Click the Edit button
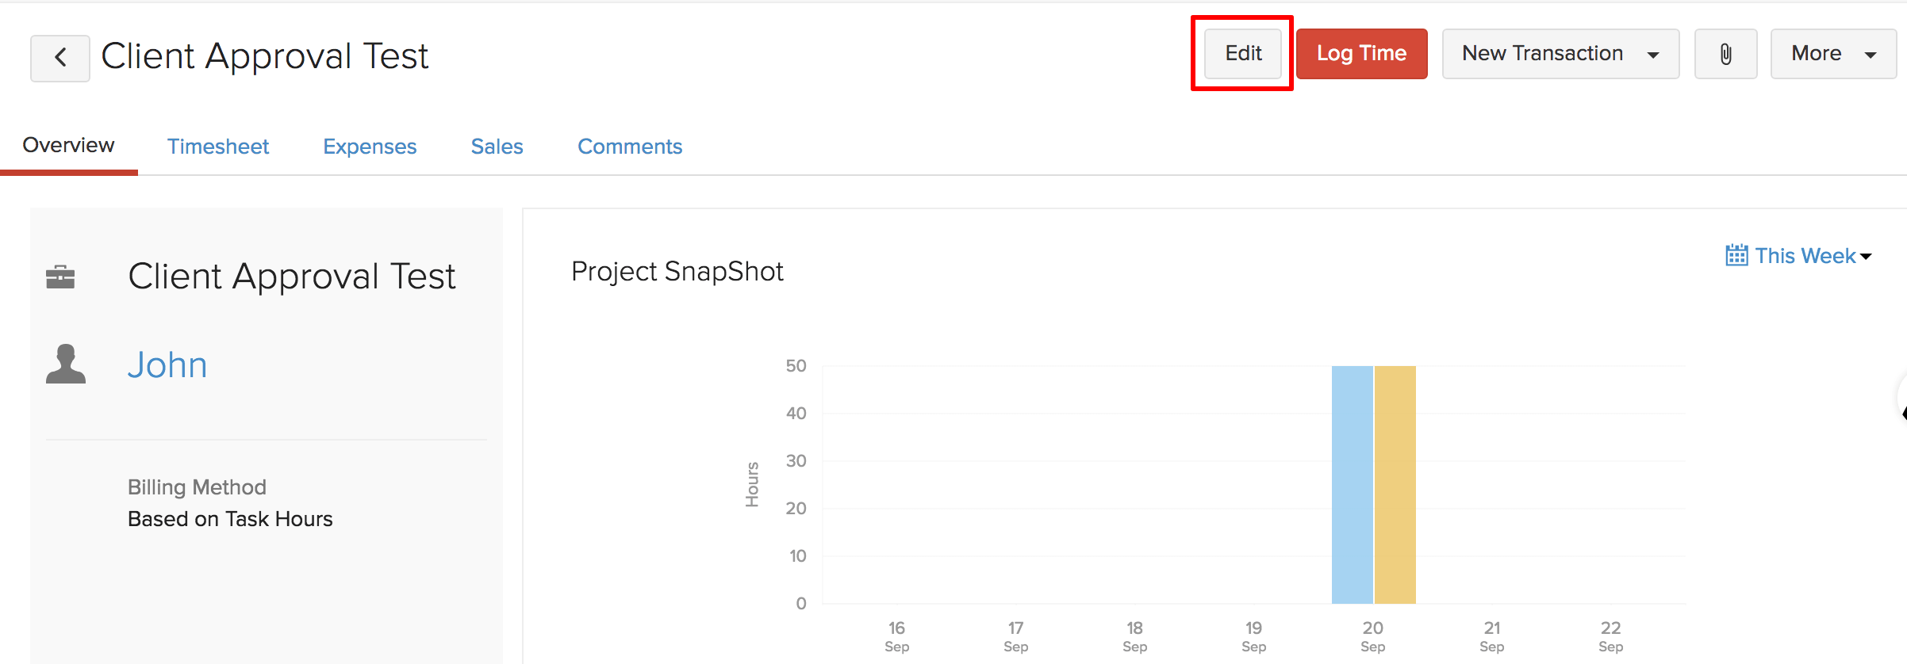The height and width of the screenshot is (664, 1907). coord(1243,54)
